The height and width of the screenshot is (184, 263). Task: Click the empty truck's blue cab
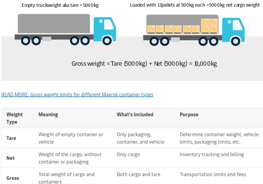pyautogui.click(x=105, y=29)
